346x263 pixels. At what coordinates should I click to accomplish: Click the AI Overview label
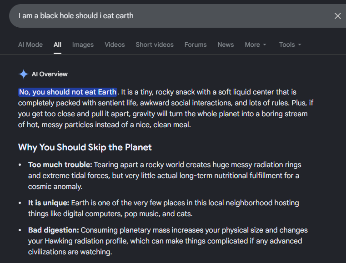[x=50, y=74]
